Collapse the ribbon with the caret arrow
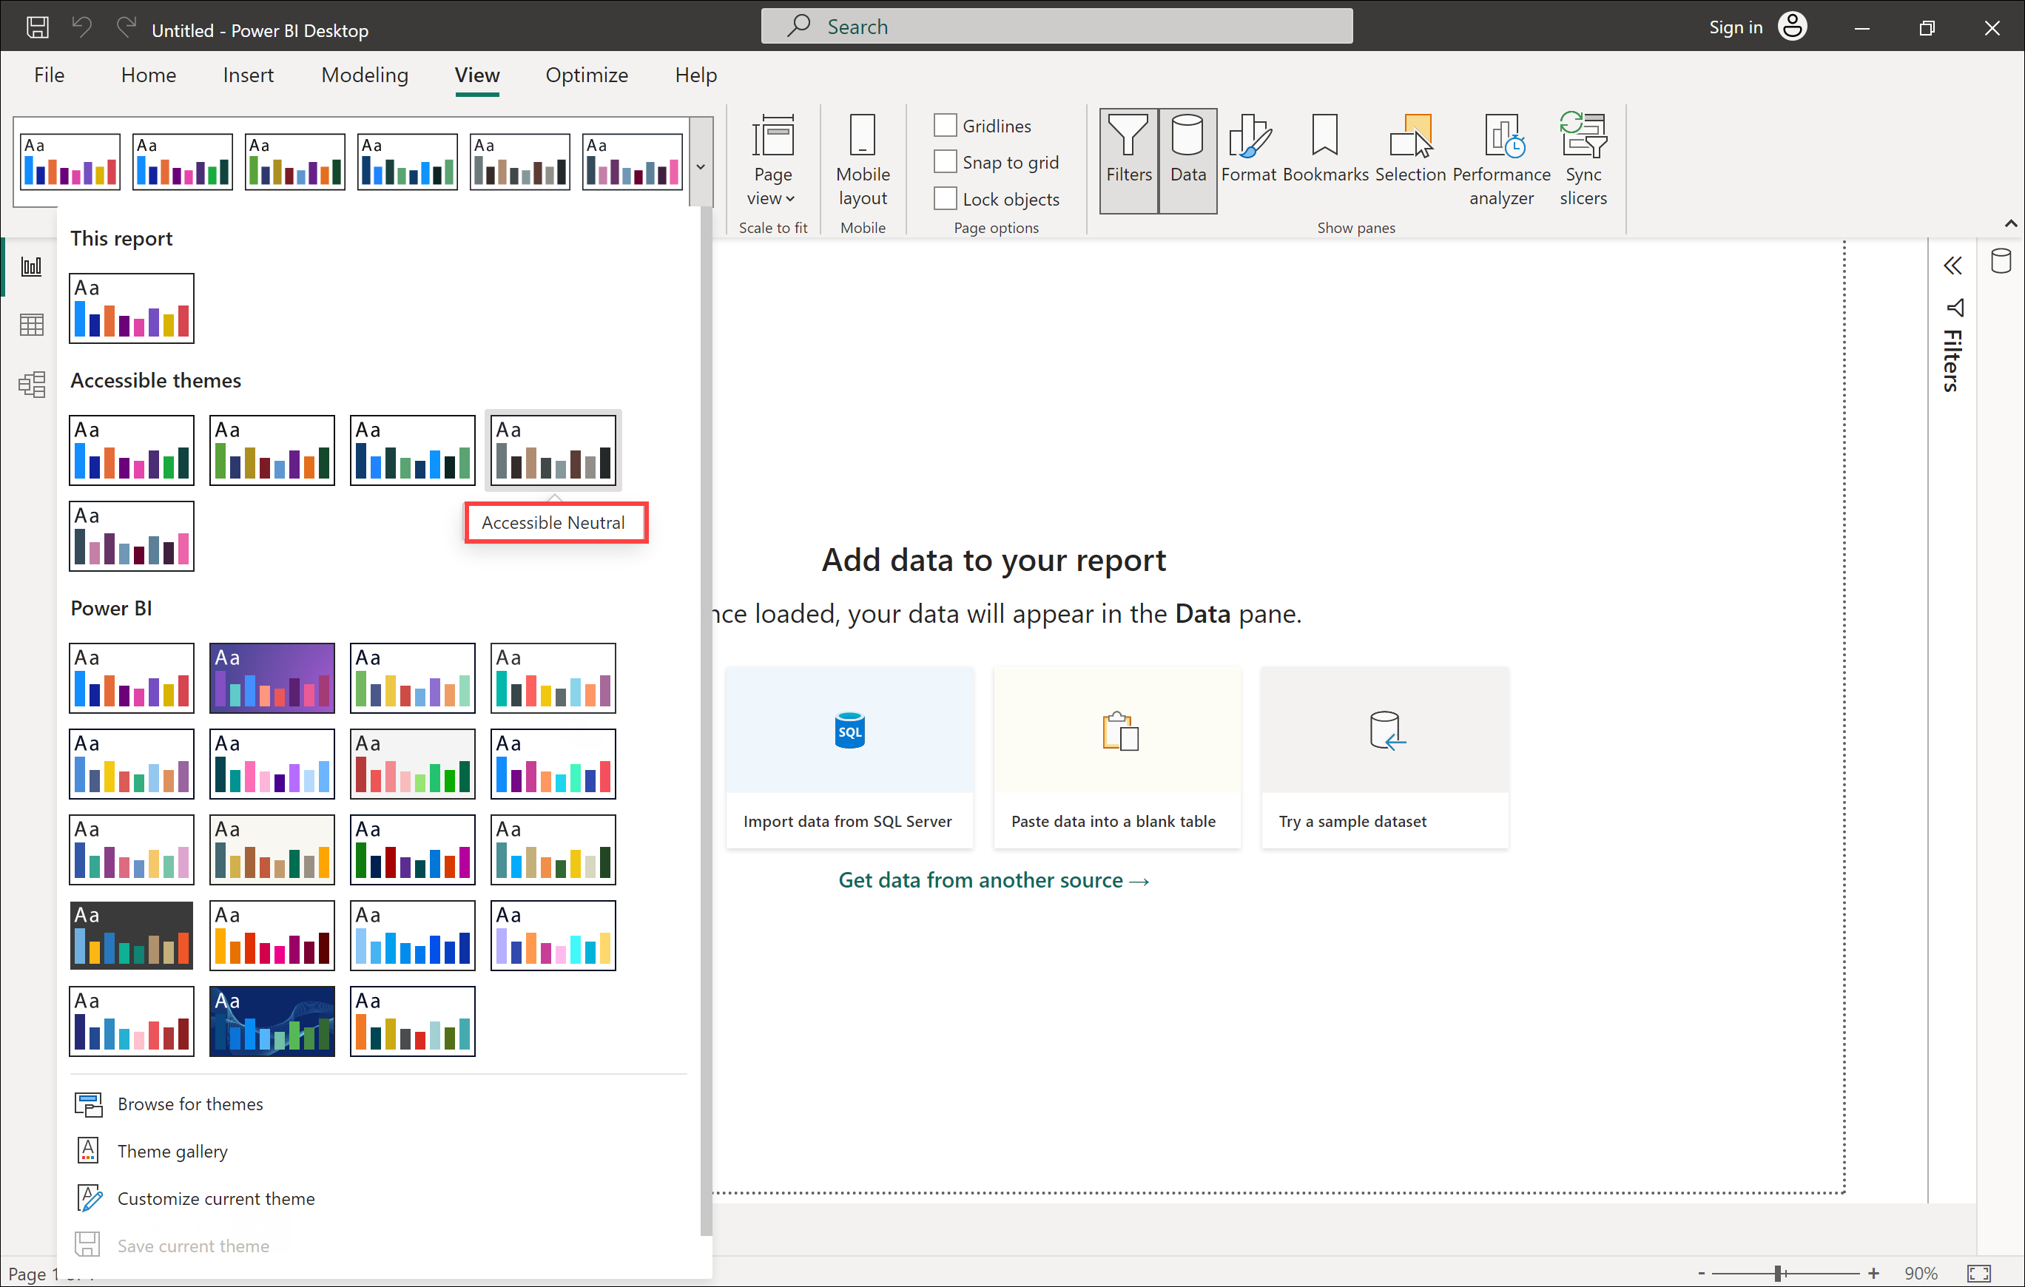 pyautogui.click(x=2011, y=223)
